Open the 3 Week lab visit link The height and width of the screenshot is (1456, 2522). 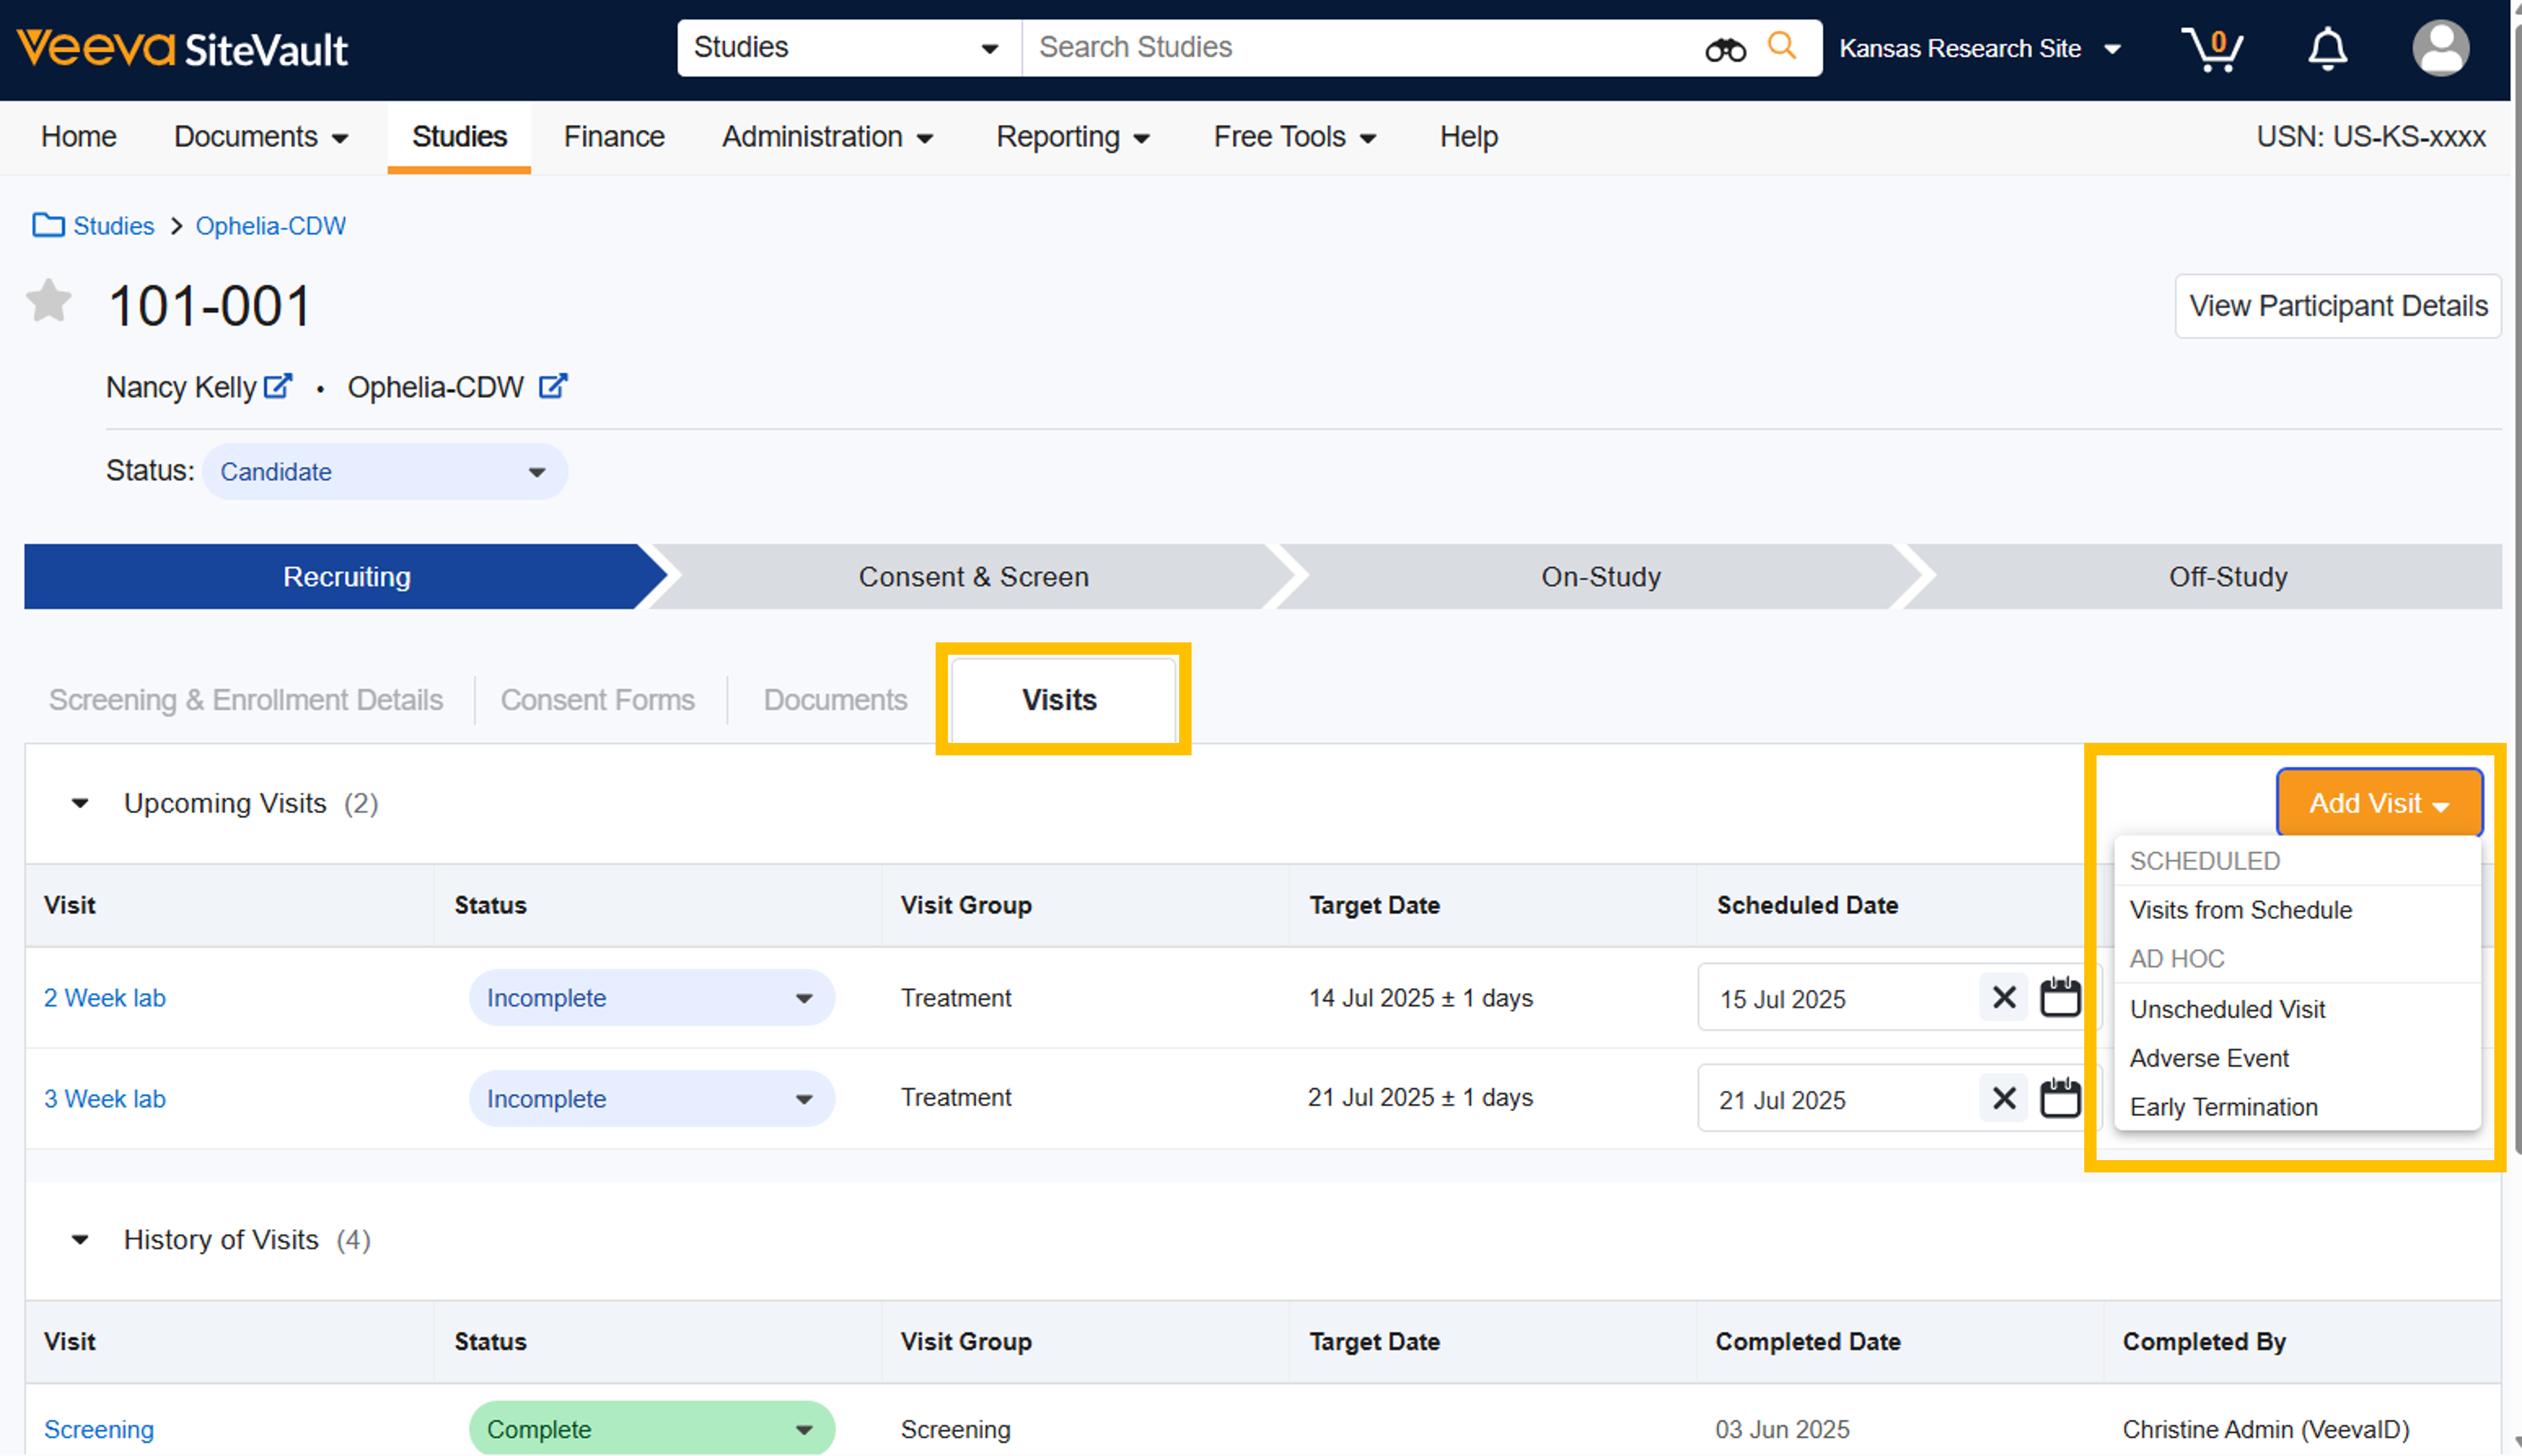pos(105,1098)
